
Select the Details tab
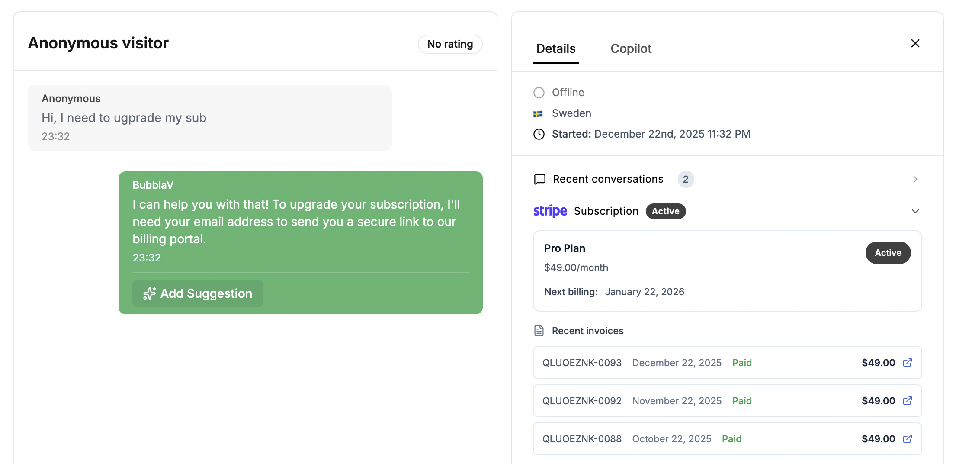click(x=556, y=48)
